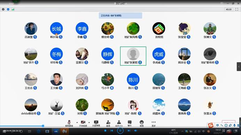Open the emoji reactions icon

point(141,122)
